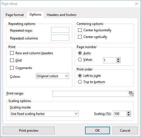Close the Page setup dialog
Viewport: 141px width, 137px height.
coord(137,4)
